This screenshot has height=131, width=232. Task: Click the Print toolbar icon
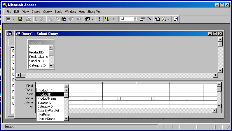(x=29, y=19)
